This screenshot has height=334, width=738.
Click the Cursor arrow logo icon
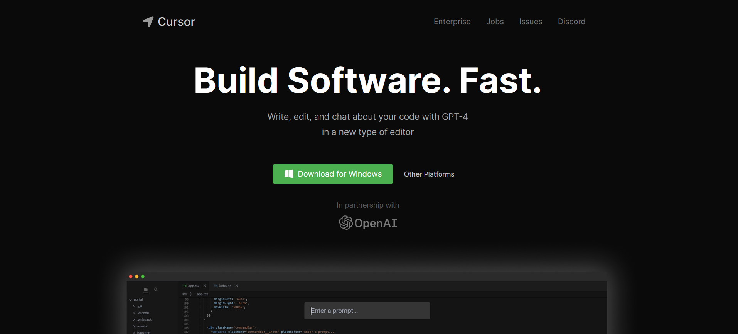(148, 22)
